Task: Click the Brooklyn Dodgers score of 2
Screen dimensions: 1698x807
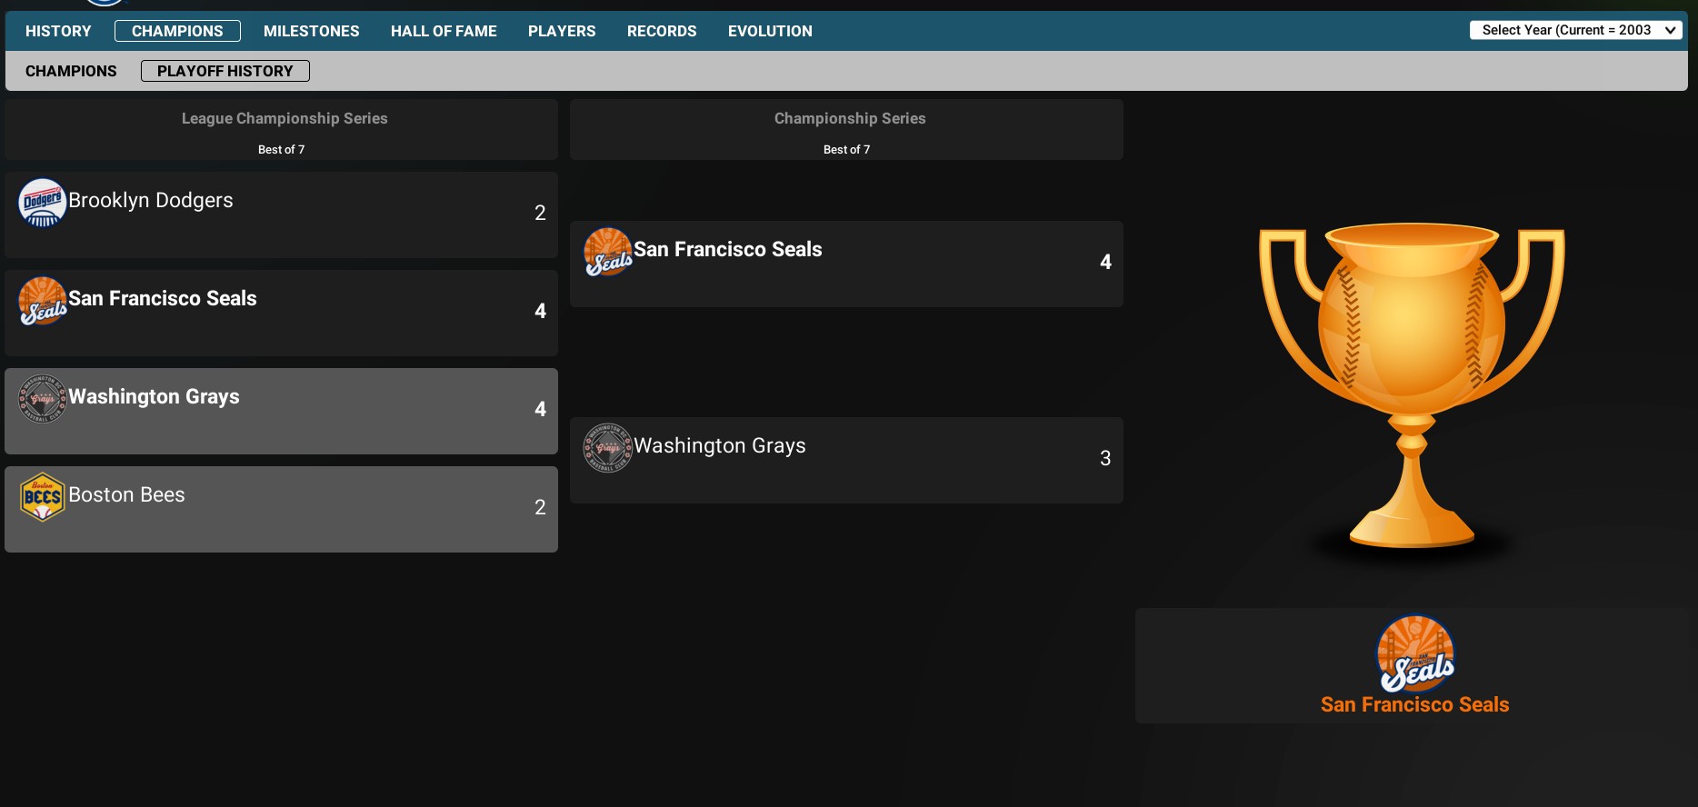Action: (540, 213)
